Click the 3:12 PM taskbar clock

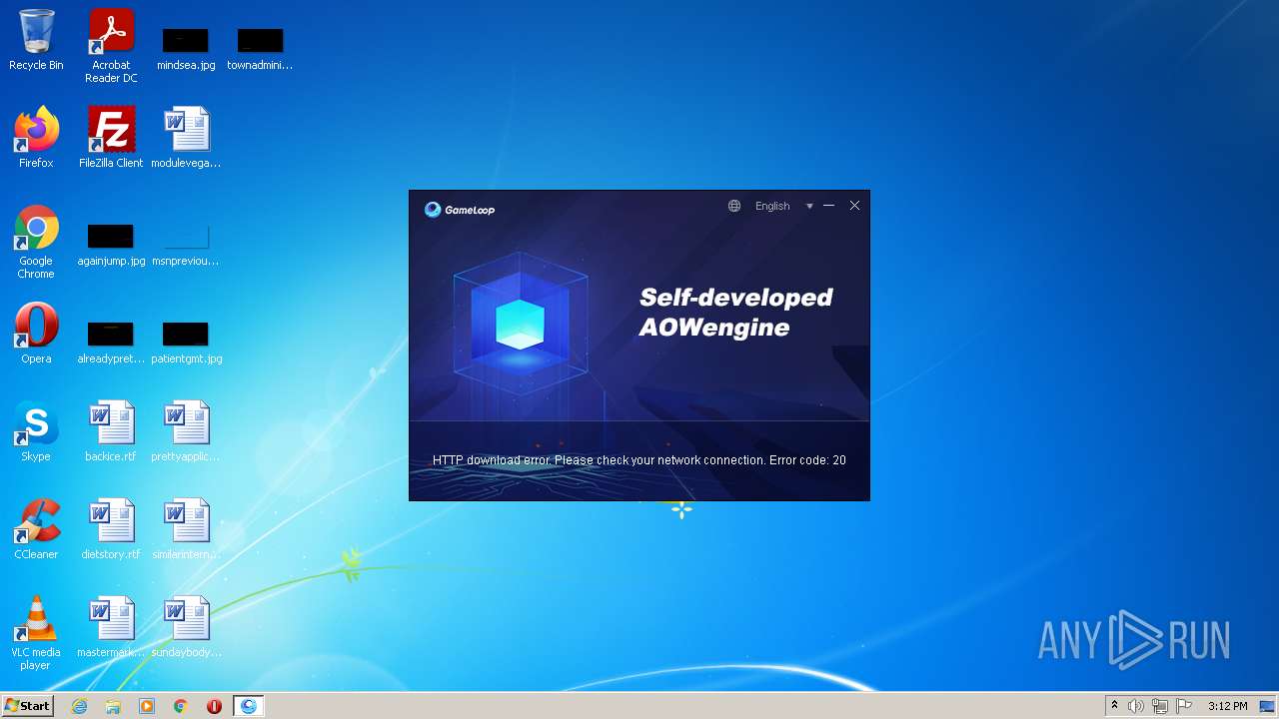pyautogui.click(x=1227, y=706)
